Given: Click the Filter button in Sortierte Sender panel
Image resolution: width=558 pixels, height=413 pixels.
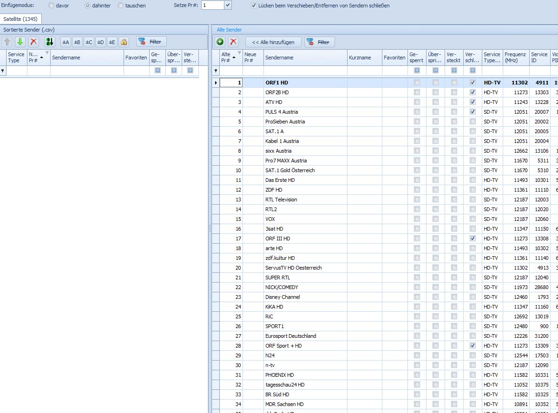Looking at the screenshot, I should tap(151, 42).
